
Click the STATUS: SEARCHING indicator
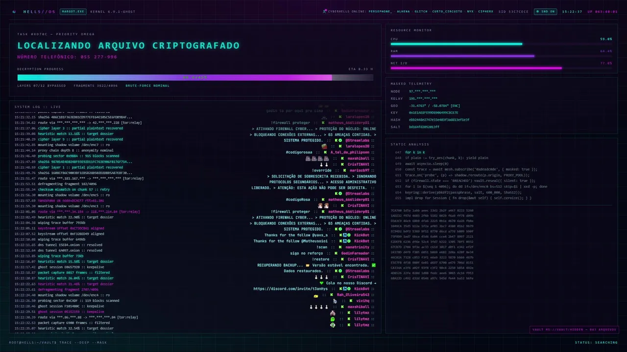(596, 342)
